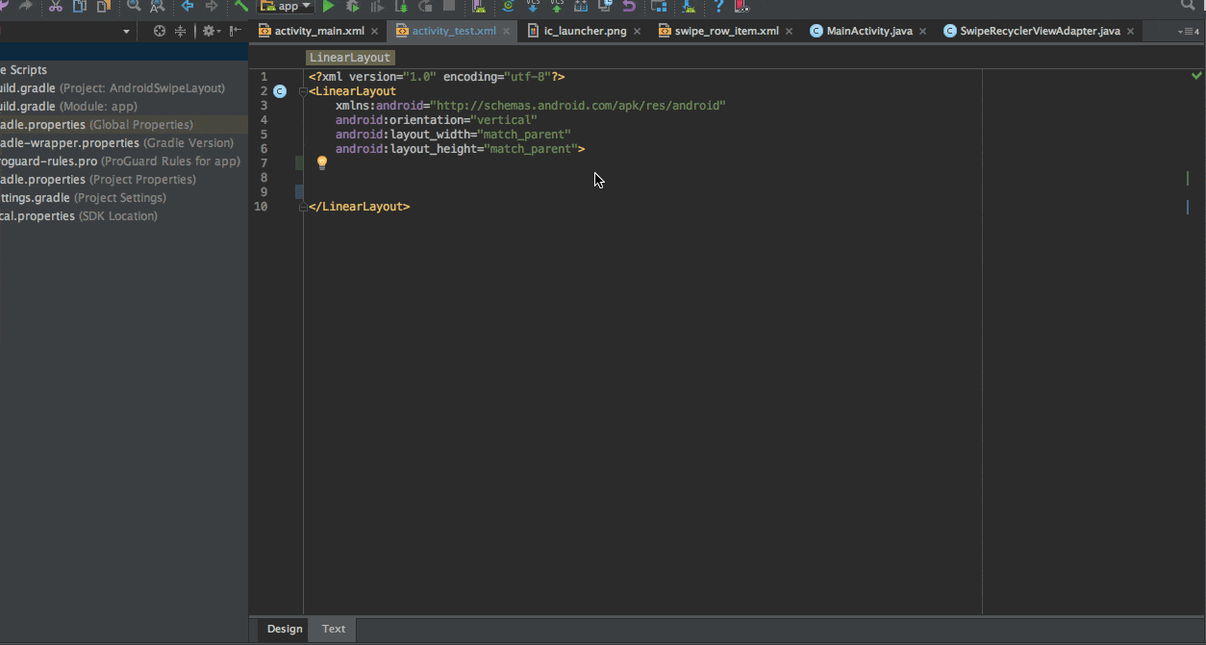Click the Help question mark icon
Image resolution: width=1206 pixels, height=645 pixels.
tap(717, 7)
